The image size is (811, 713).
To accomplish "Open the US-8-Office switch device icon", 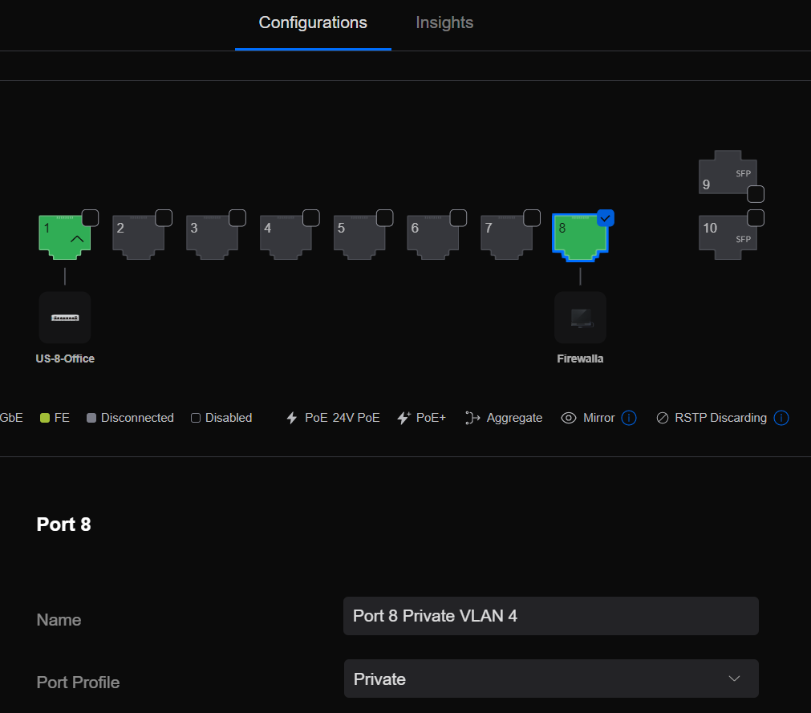I will pos(65,318).
